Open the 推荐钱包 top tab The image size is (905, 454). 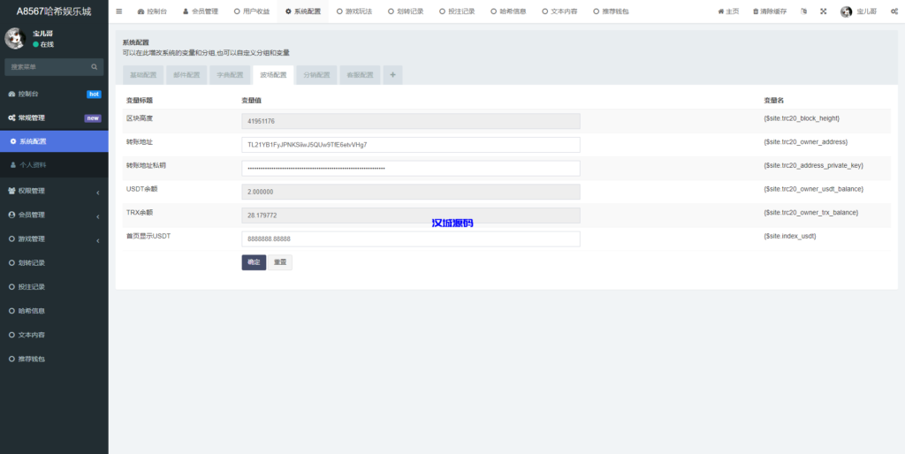(612, 11)
